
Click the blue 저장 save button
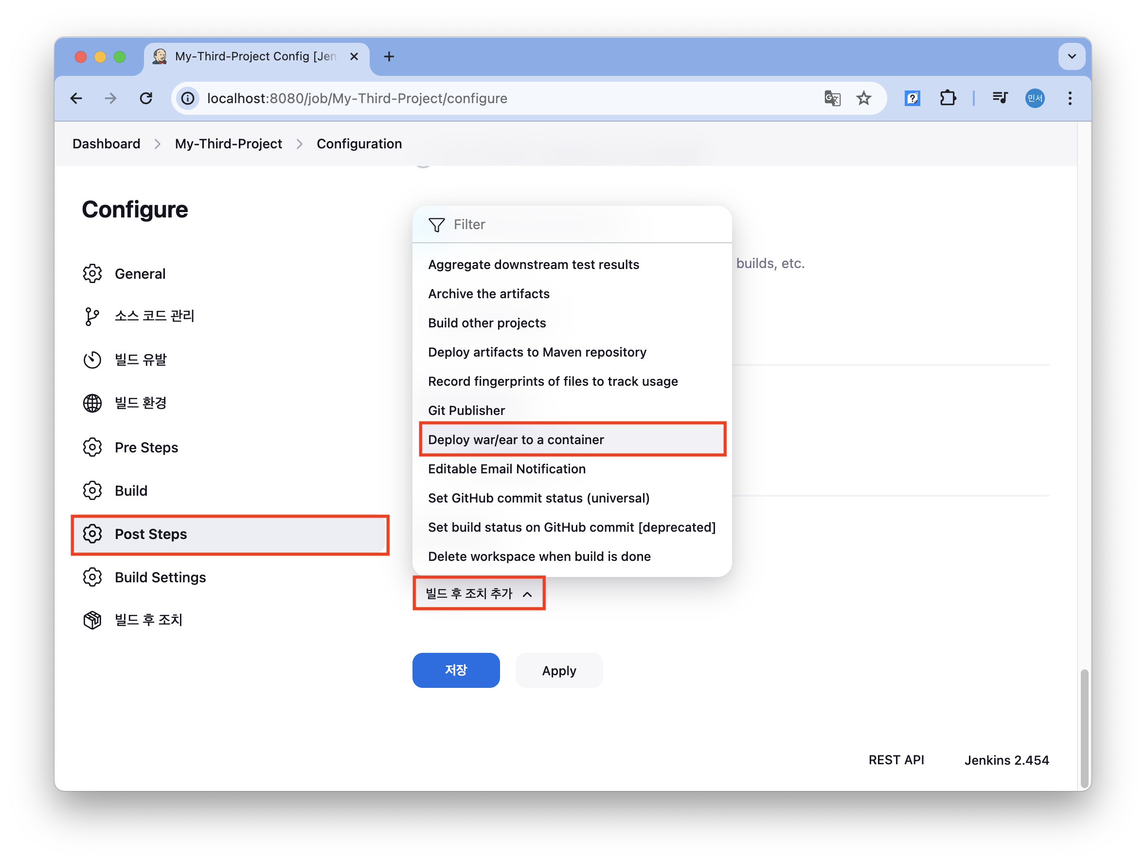click(456, 670)
